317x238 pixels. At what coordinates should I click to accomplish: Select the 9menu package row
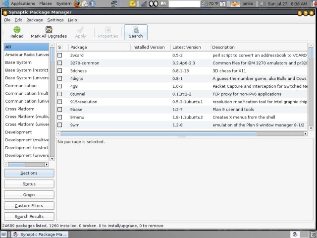pyautogui.click(x=182, y=117)
